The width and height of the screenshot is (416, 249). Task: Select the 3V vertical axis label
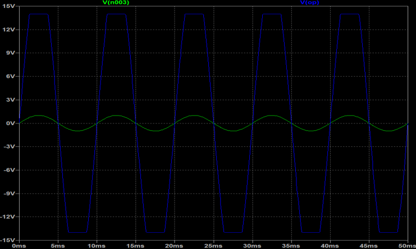[11, 100]
